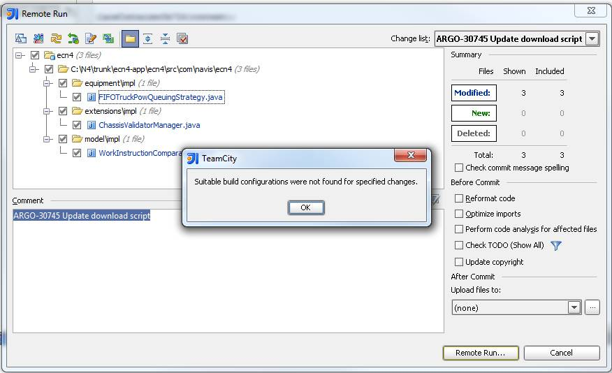Screen dimensions: 612x373
Task: Click the Cancel button
Action: point(561,353)
